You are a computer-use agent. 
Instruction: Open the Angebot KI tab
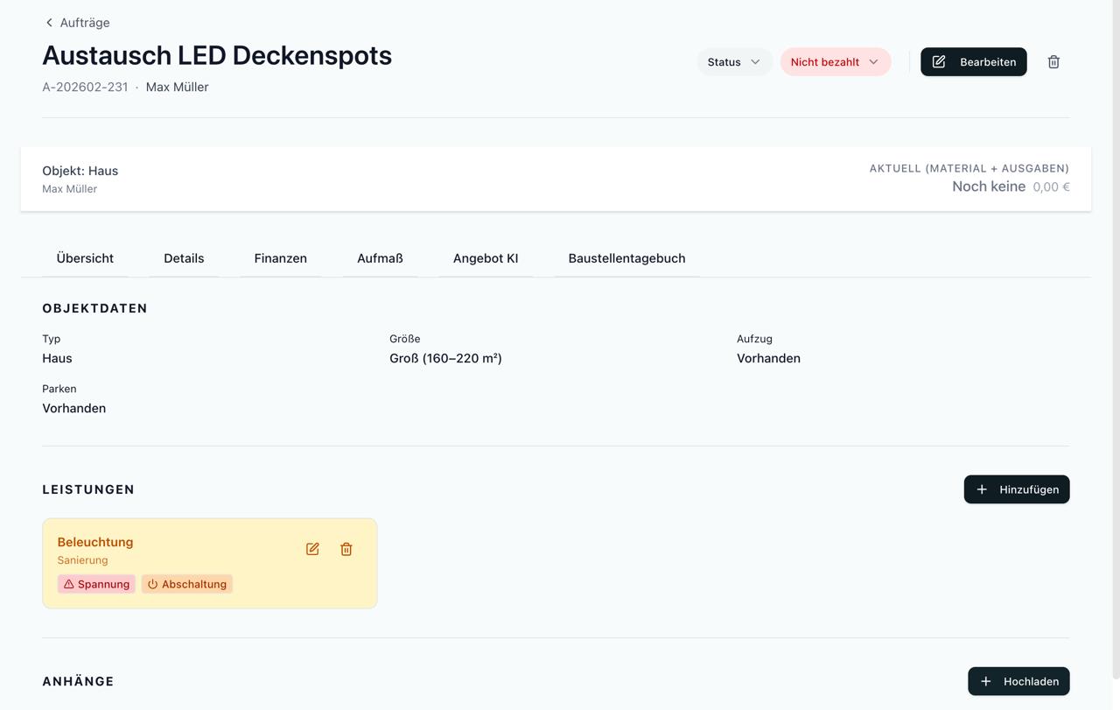pos(486,258)
